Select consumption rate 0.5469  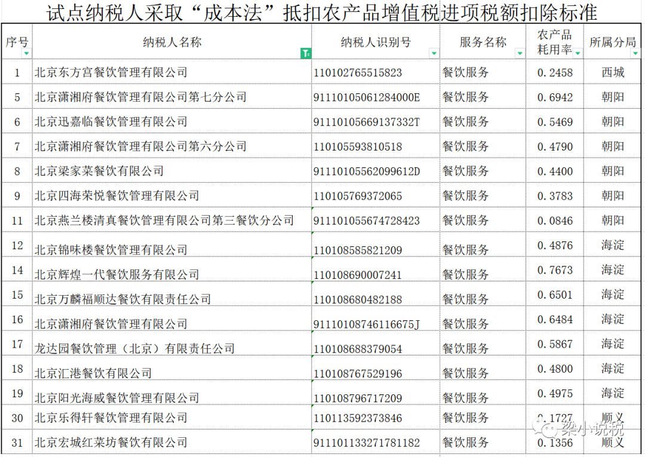coord(554,121)
